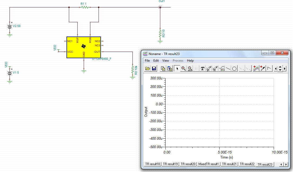Viewport: 293px width, 172px height.
Task: Click the Paste clipboard icon
Action: click(170, 69)
